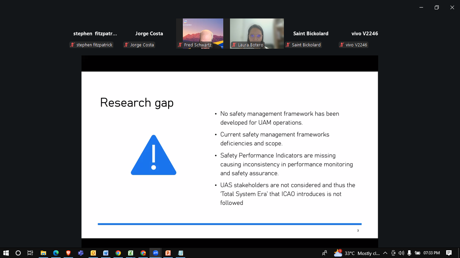Open People icon in system tray

click(325, 253)
